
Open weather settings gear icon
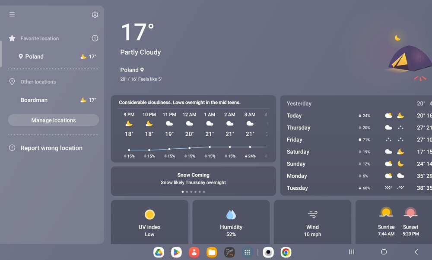[x=95, y=15]
